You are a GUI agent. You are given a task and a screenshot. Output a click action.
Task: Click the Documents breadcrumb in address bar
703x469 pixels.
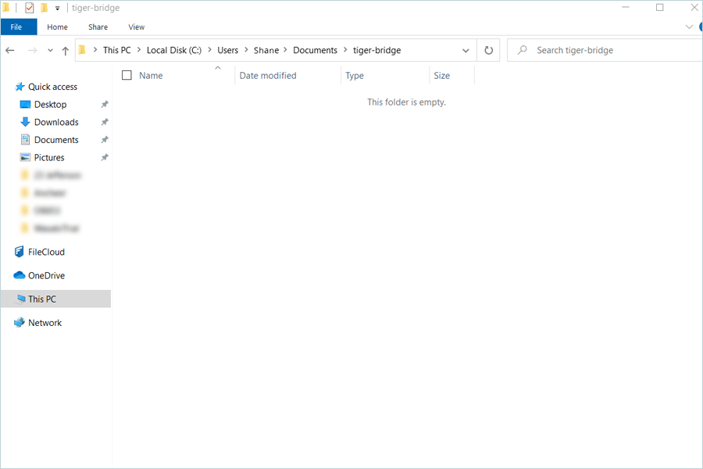(315, 50)
